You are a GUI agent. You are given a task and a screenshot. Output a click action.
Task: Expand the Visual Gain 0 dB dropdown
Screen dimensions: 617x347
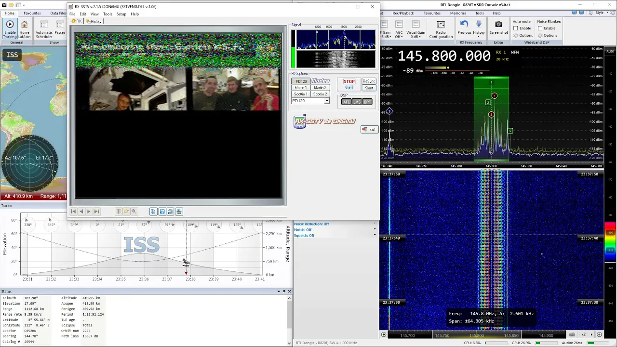415,29
